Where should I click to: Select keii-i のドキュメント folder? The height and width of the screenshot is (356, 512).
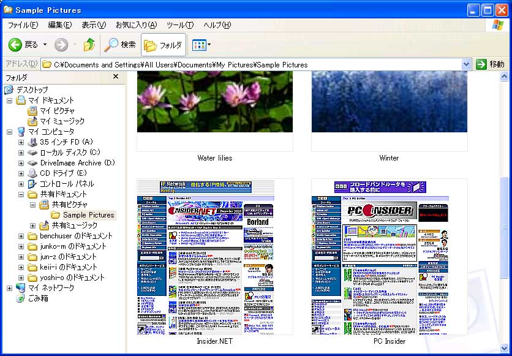click(69, 267)
